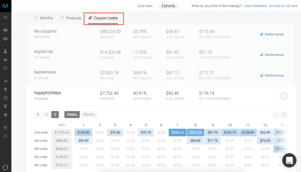Open the robot automation icon in the sidebar
This screenshot has width=301, height=172.
click(5, 38)
